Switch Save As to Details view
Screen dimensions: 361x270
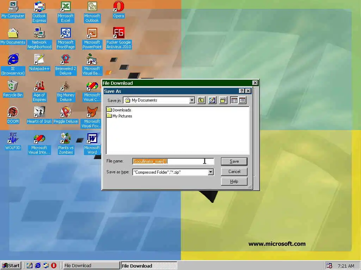click(x=242, y=100)
